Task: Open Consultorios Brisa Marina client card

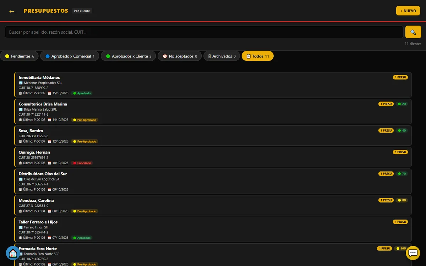Action: [213, 112]
